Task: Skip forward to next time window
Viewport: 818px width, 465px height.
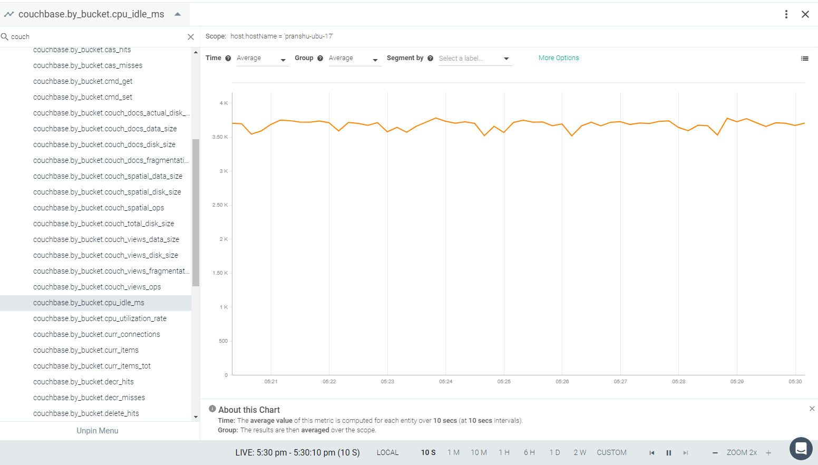Action: pos(686,453)
